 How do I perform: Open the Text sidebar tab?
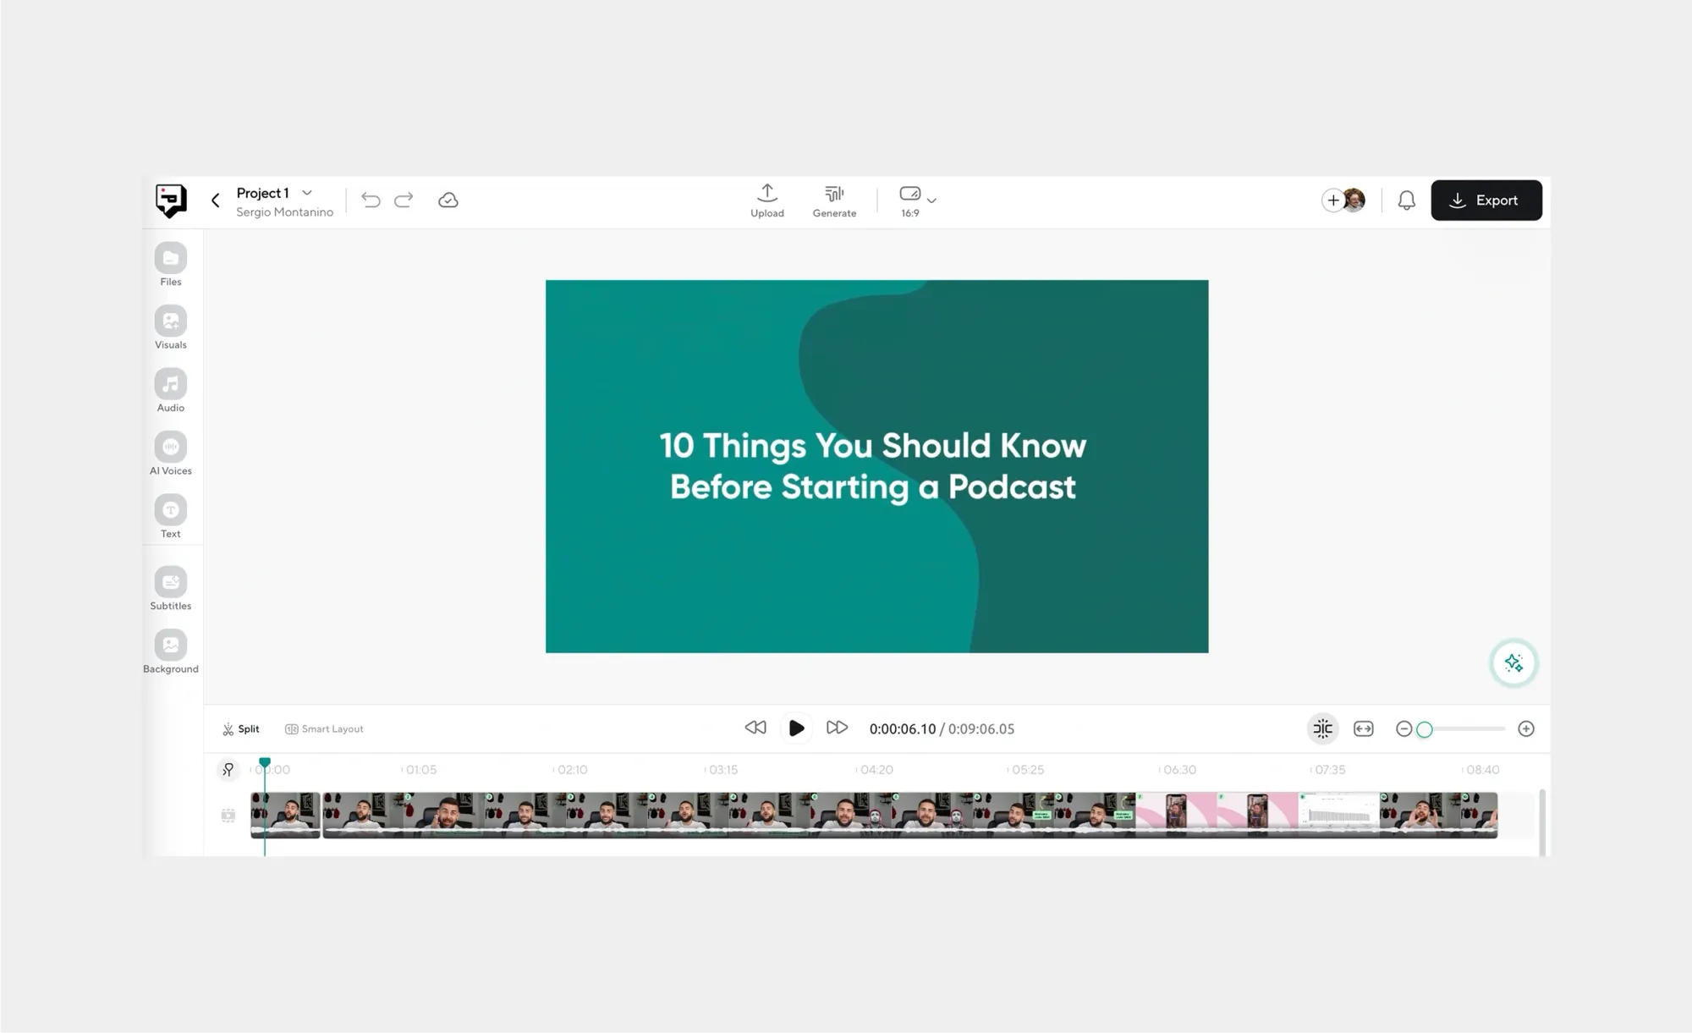[x=171, y=511]
